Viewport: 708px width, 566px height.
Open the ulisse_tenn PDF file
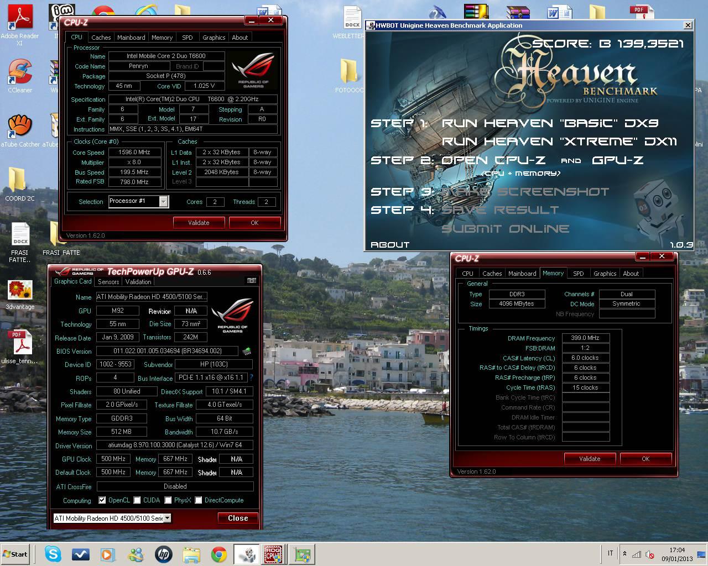coord(20,348)
